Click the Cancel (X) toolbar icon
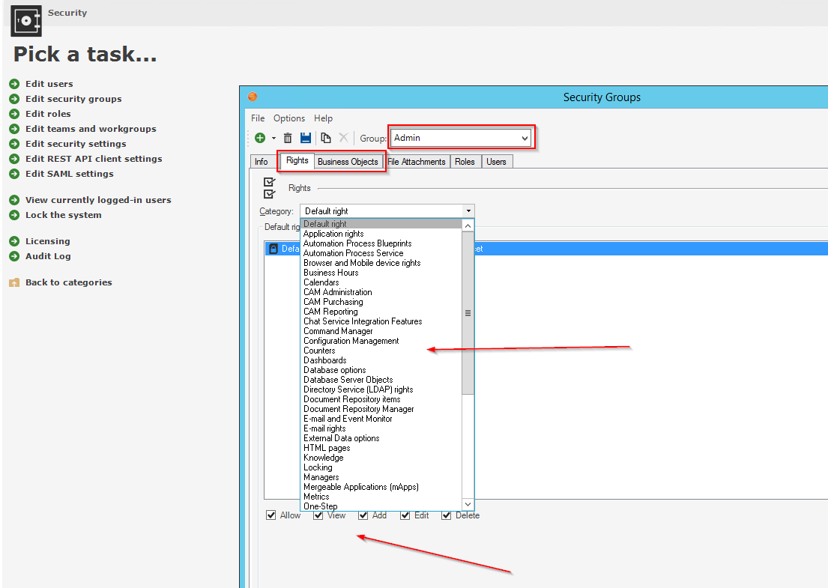Image resolution: width=828 pixels, height=588 pixels. 344,138
